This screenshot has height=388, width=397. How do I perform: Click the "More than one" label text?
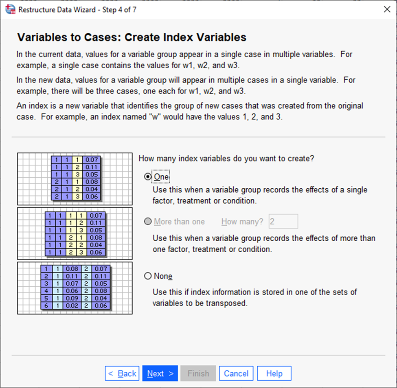click(x=179, y=222)
